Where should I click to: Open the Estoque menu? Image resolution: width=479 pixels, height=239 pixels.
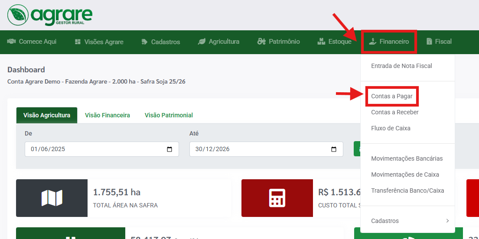coord(334,42)
